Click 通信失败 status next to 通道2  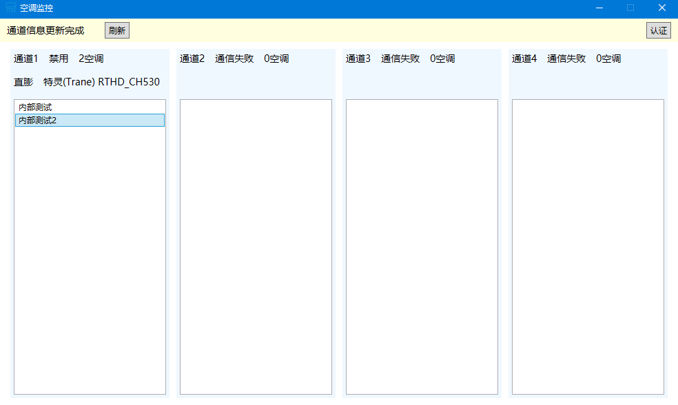tap(234, 59)
